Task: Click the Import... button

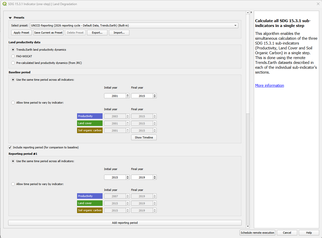Action: pyautogui.click(x=119, y=33)
